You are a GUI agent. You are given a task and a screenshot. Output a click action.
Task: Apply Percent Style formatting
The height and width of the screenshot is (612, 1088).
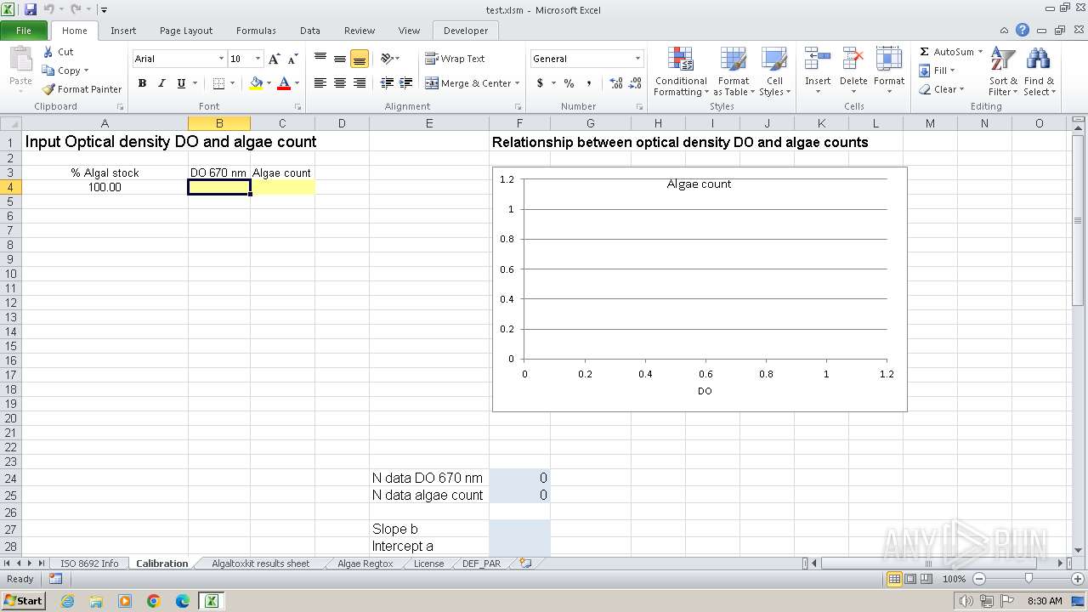point(569,83)
